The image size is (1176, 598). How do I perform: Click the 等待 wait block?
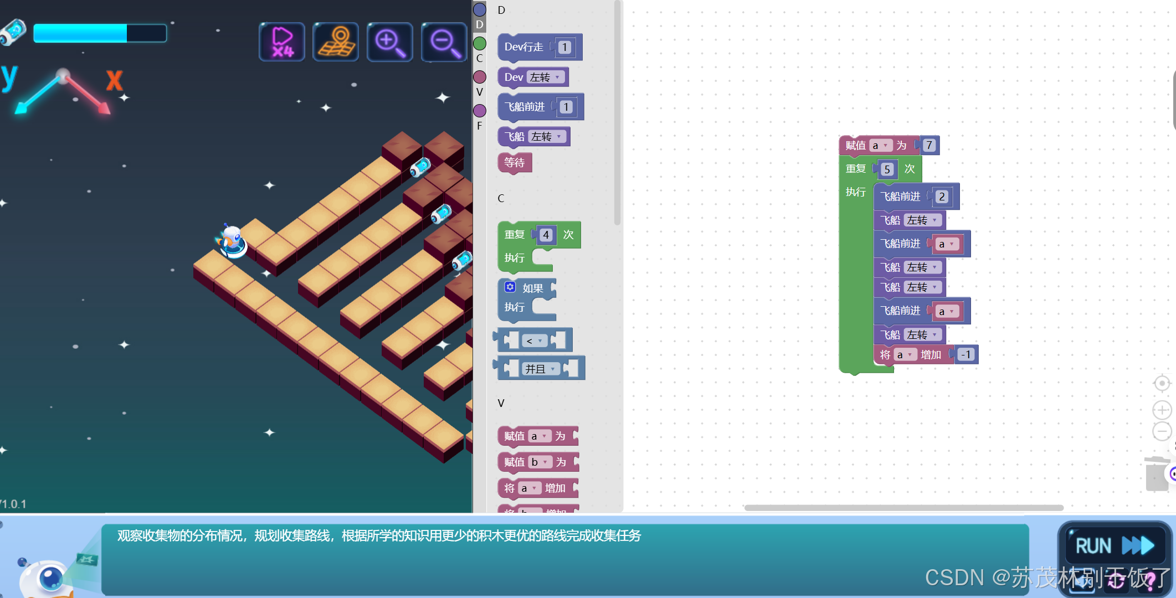pos(515,163)
